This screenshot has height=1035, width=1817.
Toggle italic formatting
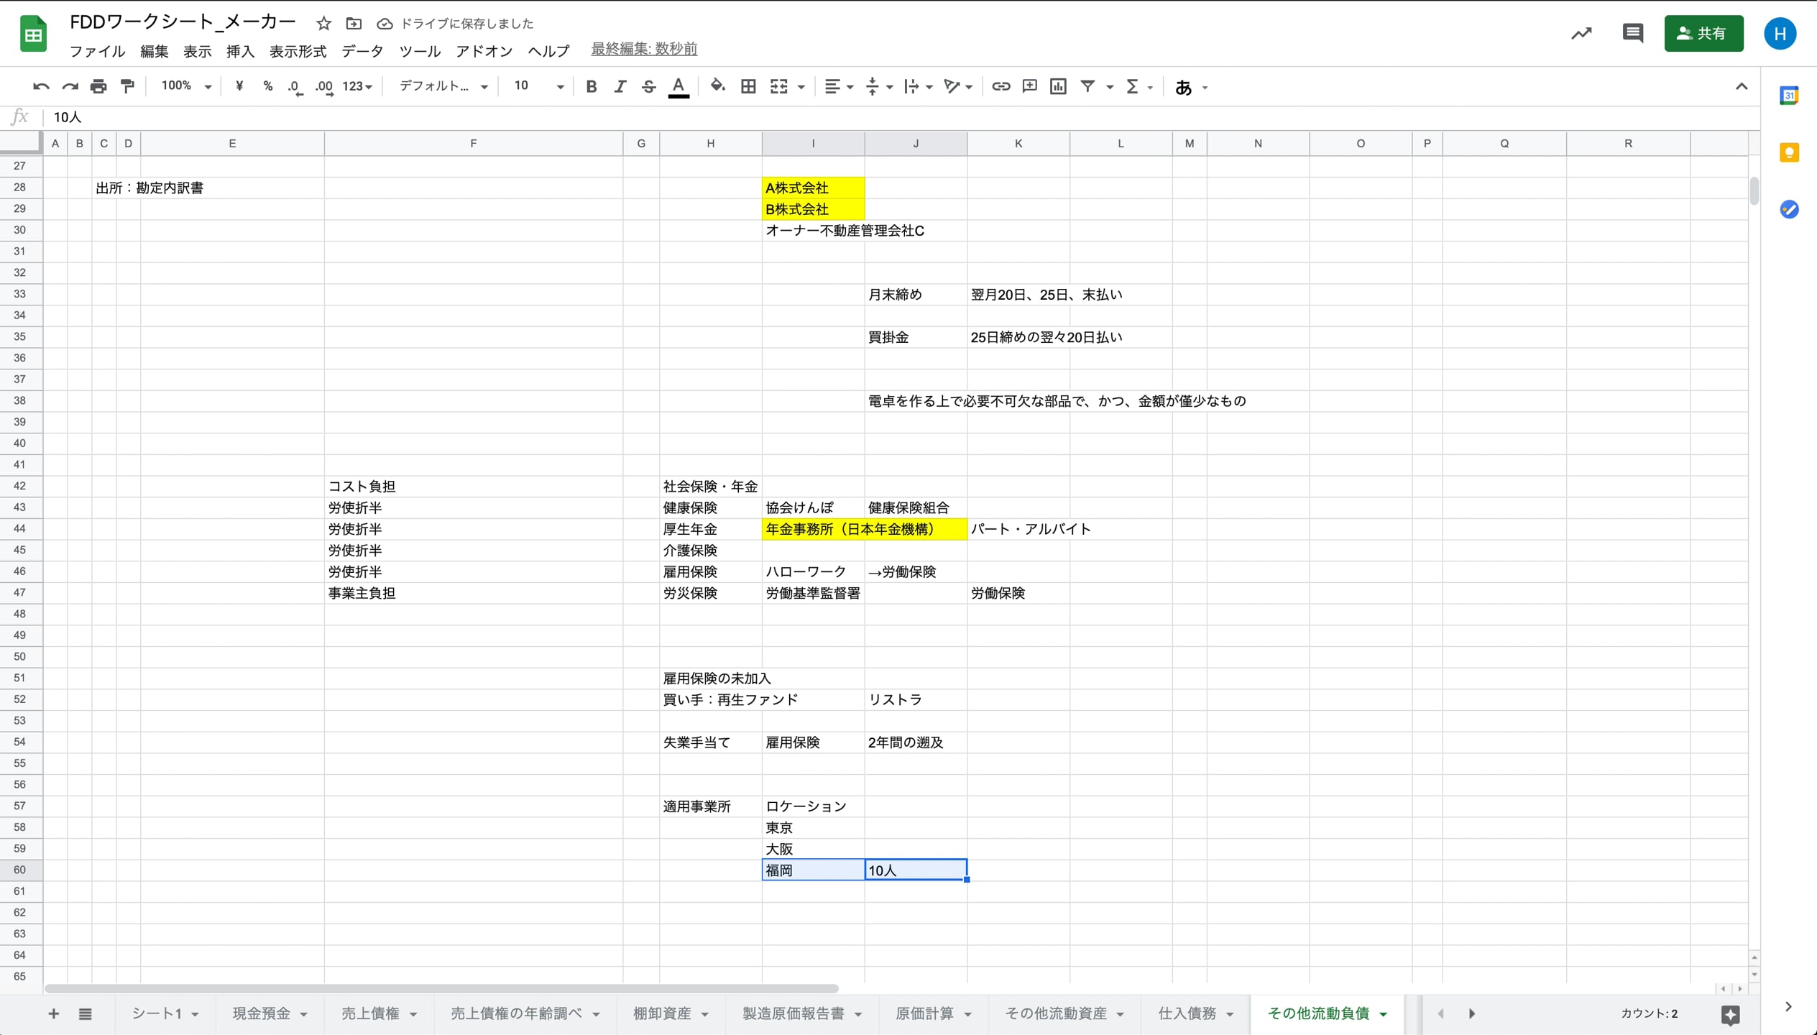(x=620, y=86)
